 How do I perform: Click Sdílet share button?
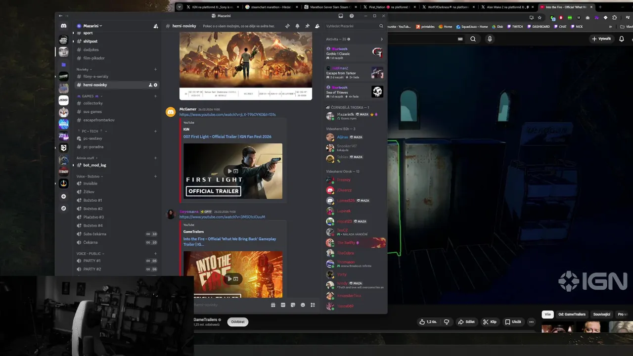pyautogui.click(x=466, y=322)
